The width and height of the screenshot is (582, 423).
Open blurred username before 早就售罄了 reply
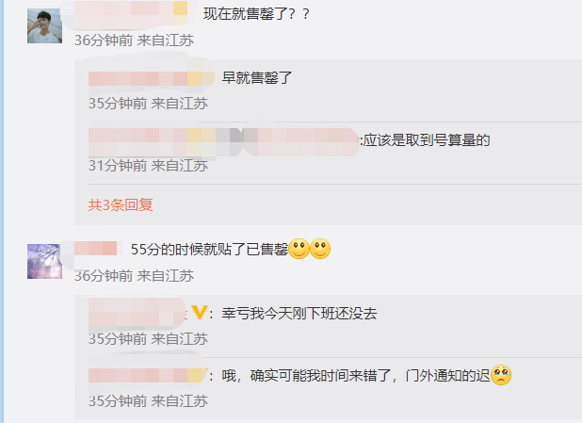click(x=152, y=77)
